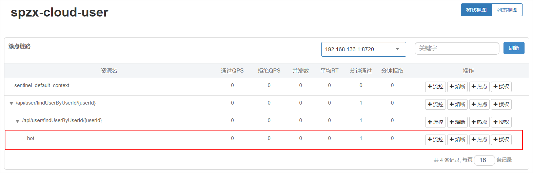Screen dimensions: 533x173
Task: Add authorization rule for sentinel_default_context row
Action: pyautogui.click(x=501, y=87)
